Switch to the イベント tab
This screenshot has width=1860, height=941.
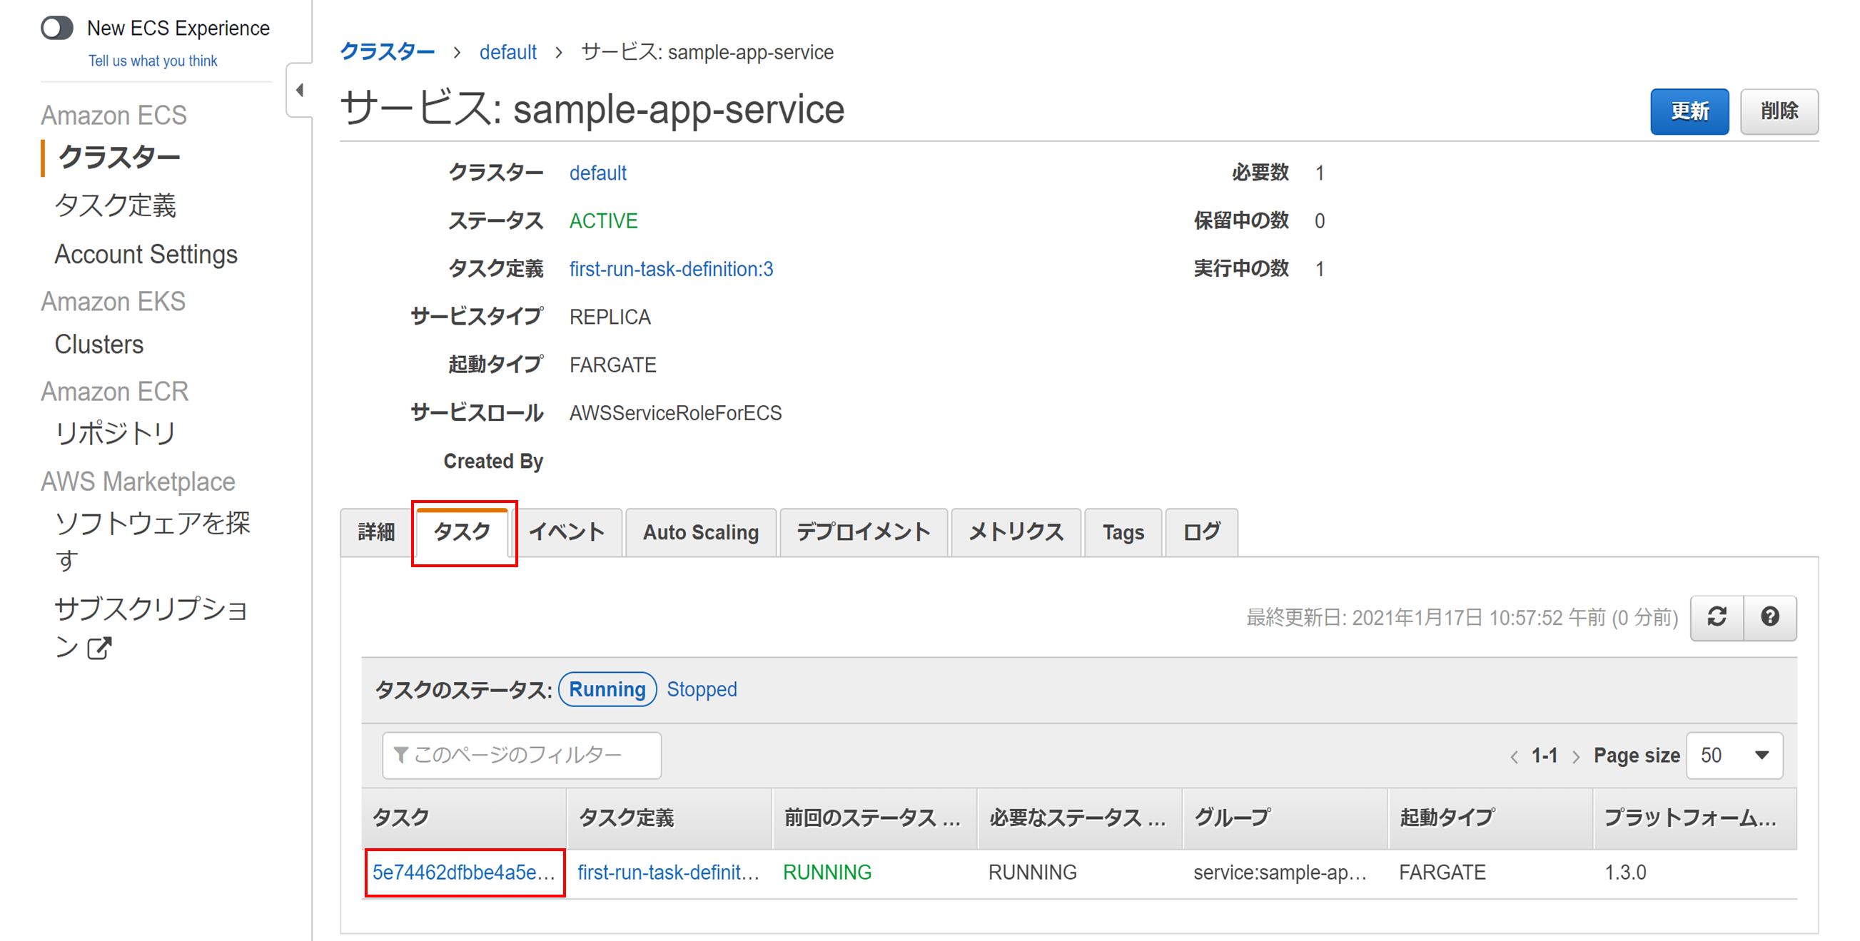(x=567, y=532)
